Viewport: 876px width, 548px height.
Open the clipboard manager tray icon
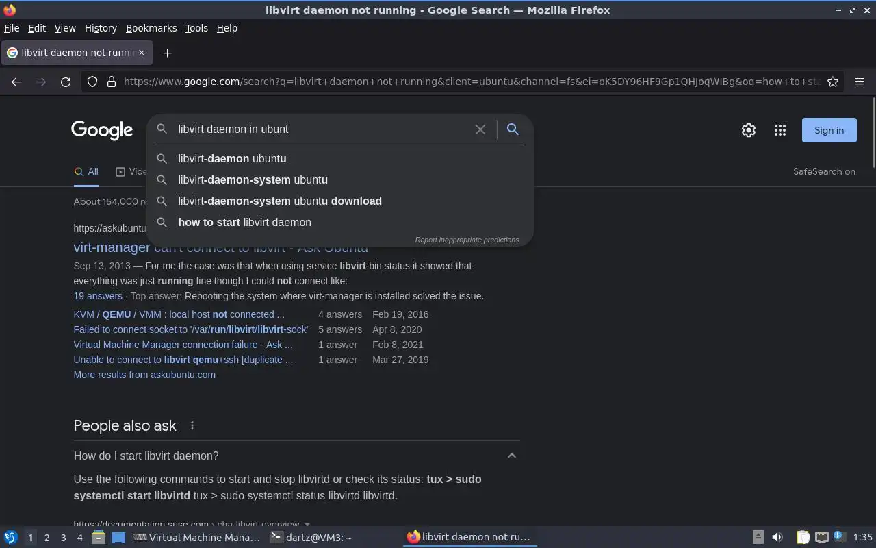click(x=803, y=537)
